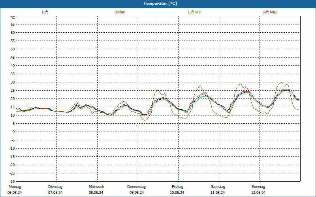Viewport: 316px width, 197px height.
Task: Click the 45 y-axis value
Action: (x=13, y=58)
